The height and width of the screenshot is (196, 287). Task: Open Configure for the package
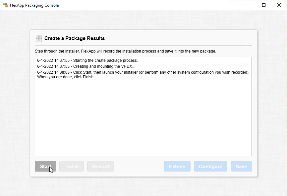210,166
